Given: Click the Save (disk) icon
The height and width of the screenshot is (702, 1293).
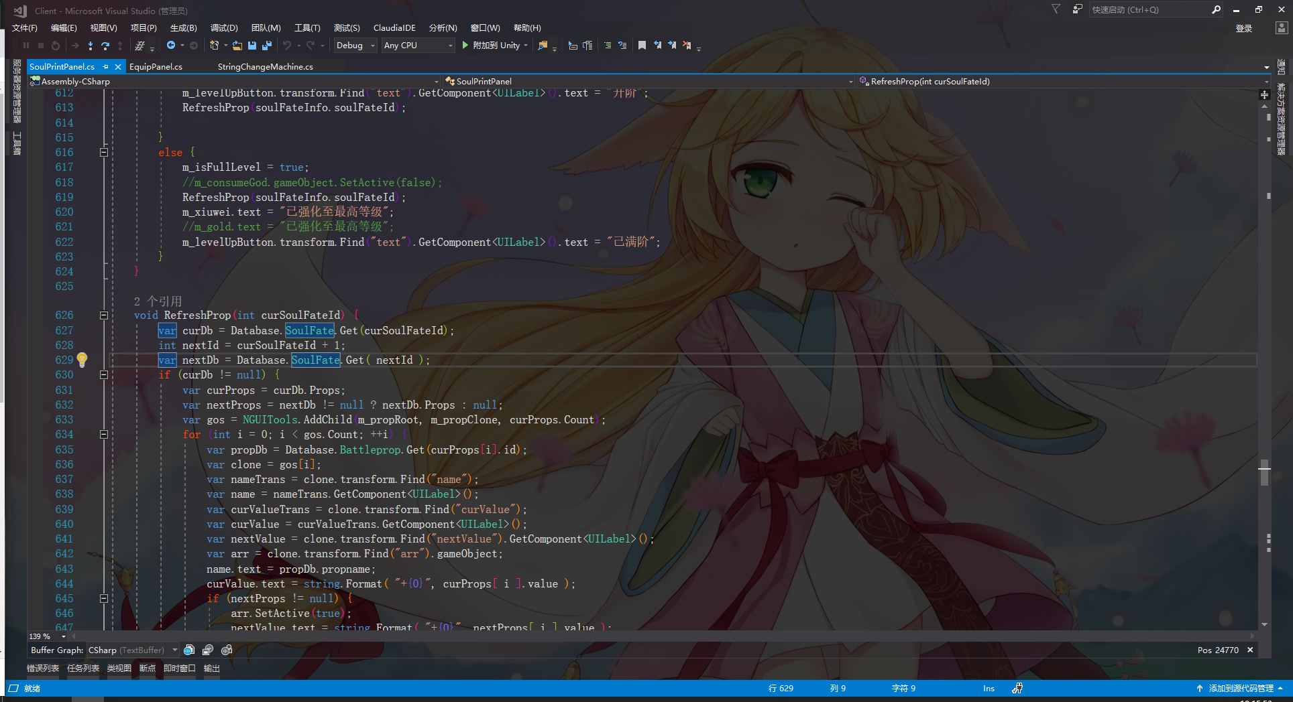Looking at the screenshot, I should coord(253,45).
